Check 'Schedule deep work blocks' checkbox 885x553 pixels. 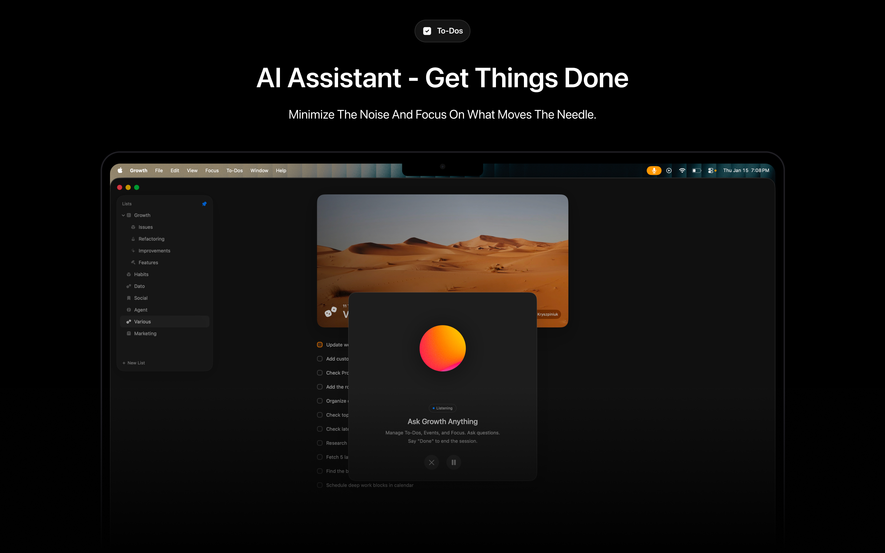320,485
